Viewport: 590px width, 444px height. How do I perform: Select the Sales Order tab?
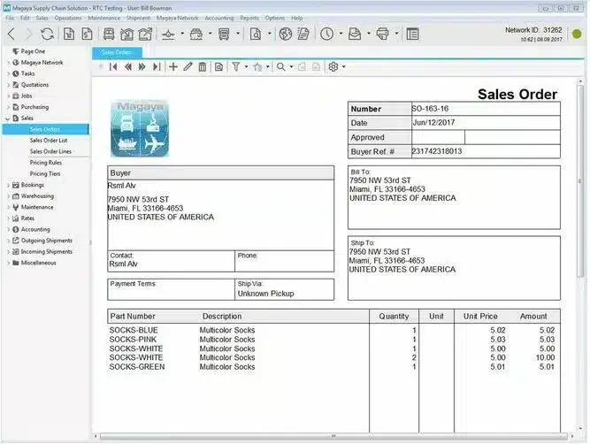117,53
